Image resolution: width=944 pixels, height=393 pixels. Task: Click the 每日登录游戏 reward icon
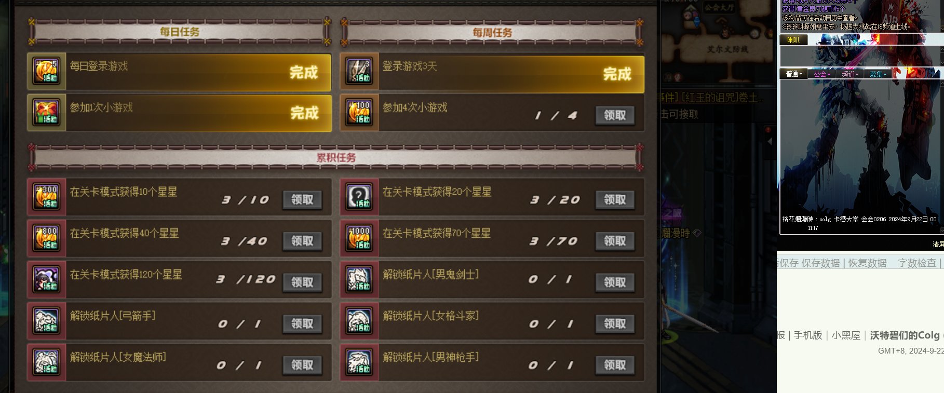click(46, 71)
